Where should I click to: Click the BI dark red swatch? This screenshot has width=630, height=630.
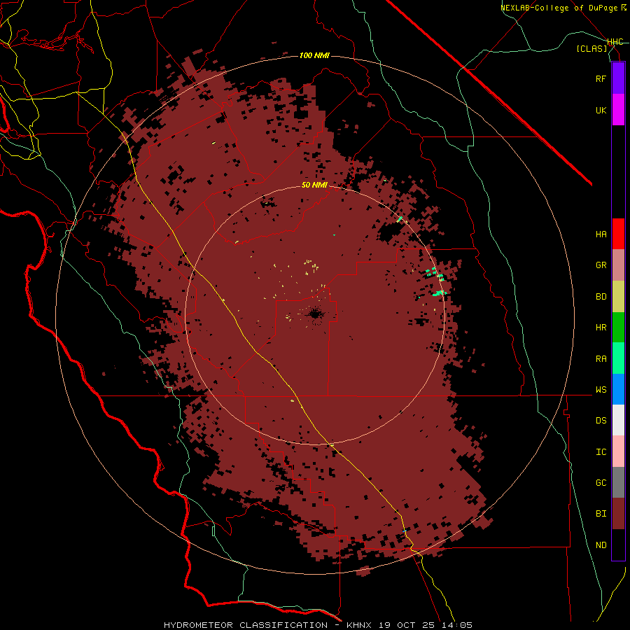pos(618,514)
